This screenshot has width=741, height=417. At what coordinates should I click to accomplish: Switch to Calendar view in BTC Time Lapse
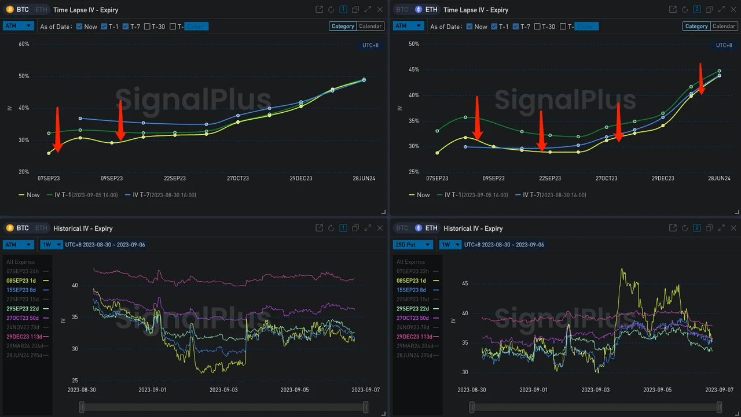[370, 26]
